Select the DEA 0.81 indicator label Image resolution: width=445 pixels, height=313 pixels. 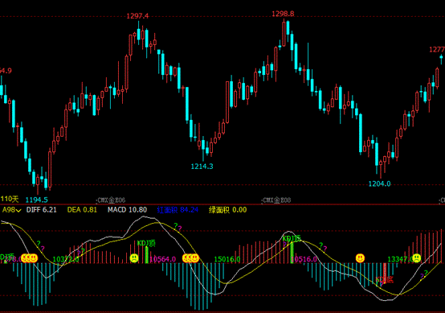click(82, 210)
